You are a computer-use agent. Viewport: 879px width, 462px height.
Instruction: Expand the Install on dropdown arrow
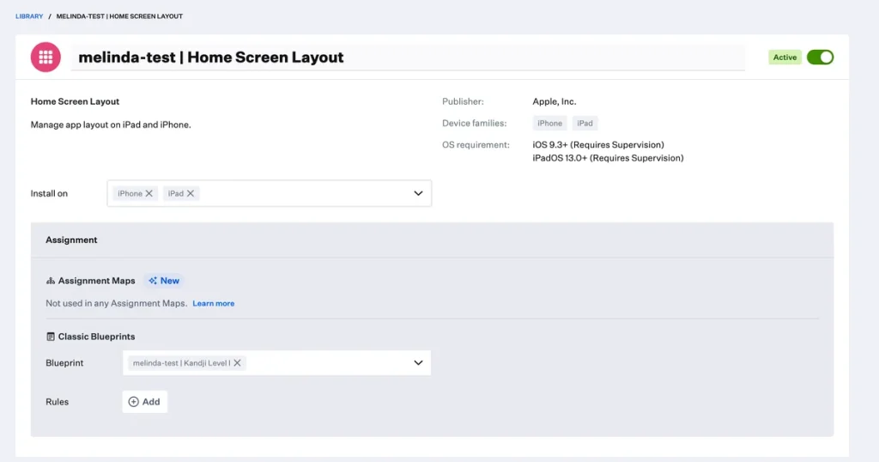(x=418, y=194)
